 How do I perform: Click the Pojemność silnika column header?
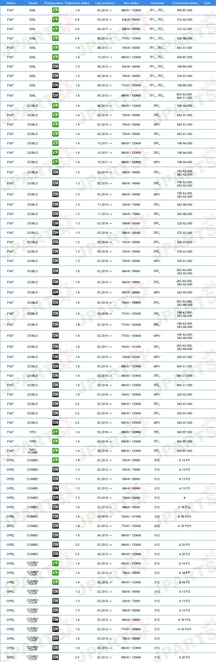pos(77,3)
